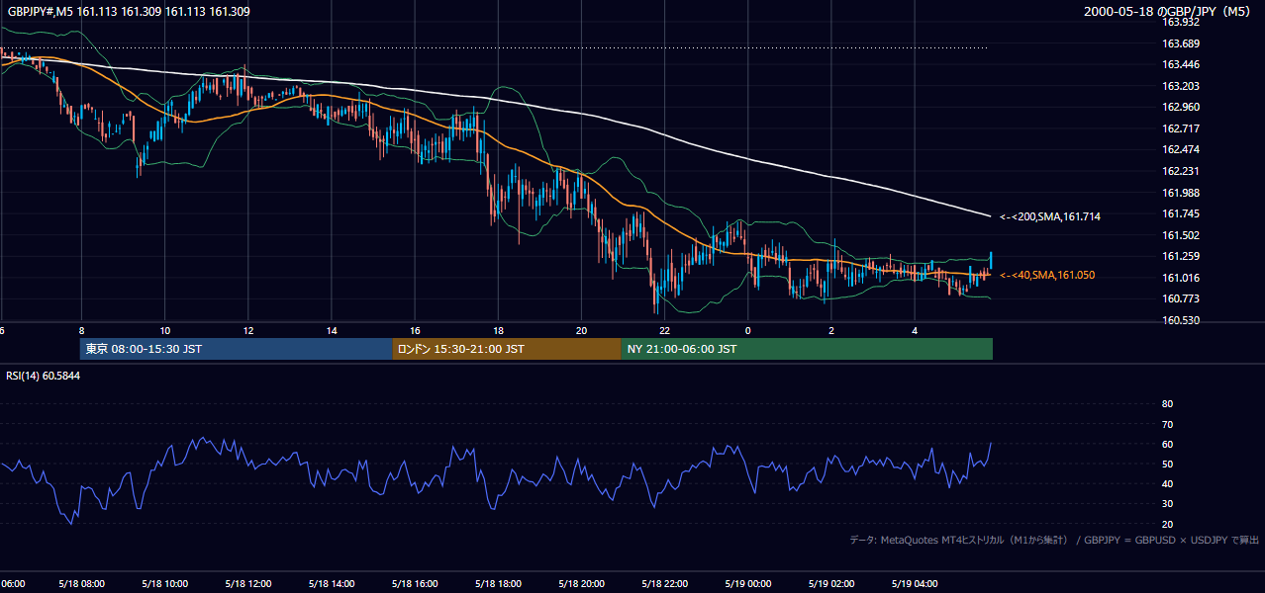Click RSI axis level 20
This screenshot has width=1265, height=593.
pos(1167,524)
